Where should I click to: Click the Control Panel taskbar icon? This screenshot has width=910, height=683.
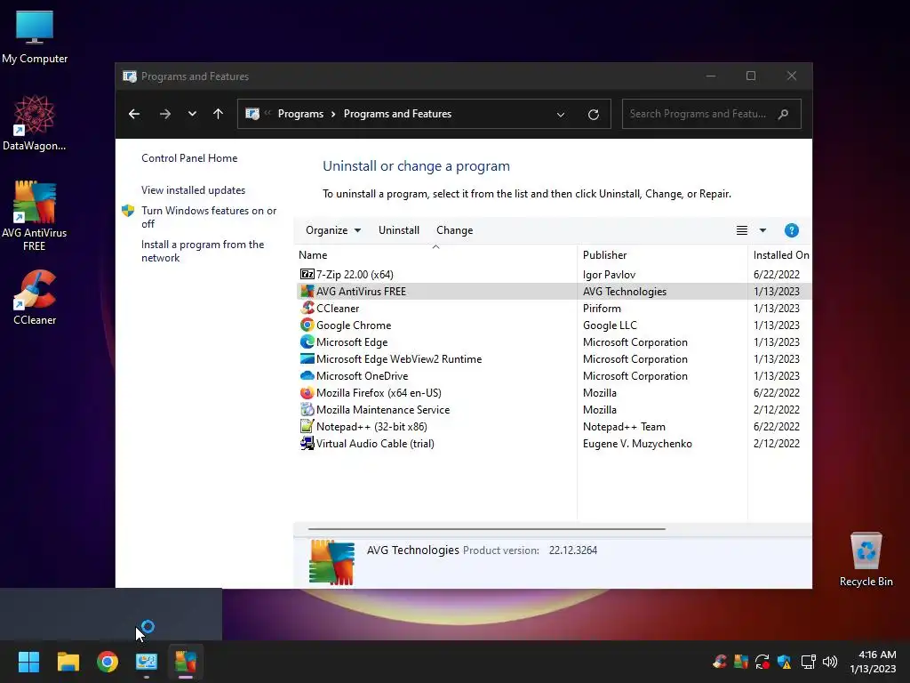point(147,662)
